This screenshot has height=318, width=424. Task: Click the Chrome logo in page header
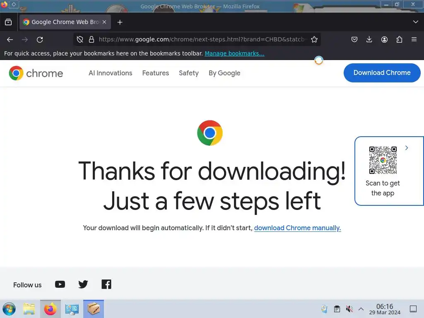tap(36, 73)
